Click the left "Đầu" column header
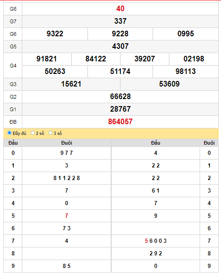The width and height of the screenshot is (221, 274). point(13,143)
